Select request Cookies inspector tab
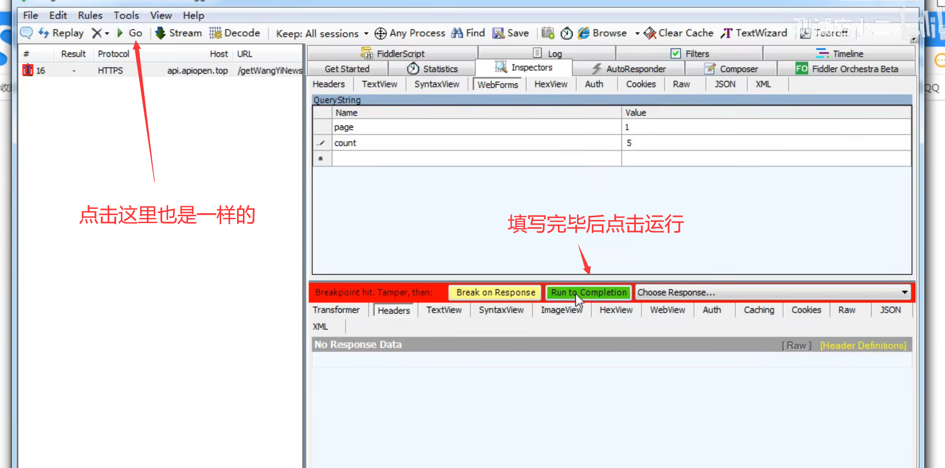 tap(641, 84)
